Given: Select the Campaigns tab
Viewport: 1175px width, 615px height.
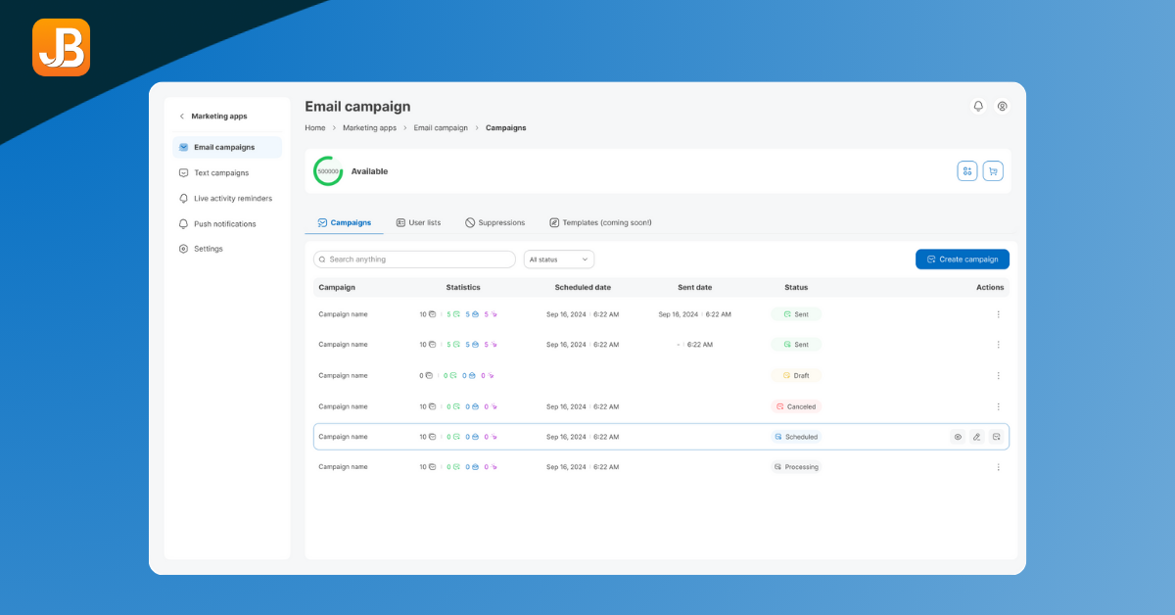Looking at the screenshot, I should [345, 222].
